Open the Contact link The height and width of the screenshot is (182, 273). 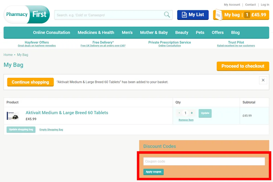click(x=250, y=5)
